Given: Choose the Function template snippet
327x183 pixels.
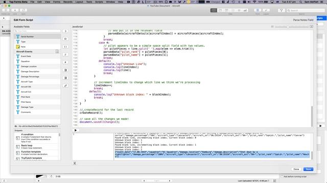Looking at the screenshot, I should (36, 153).
